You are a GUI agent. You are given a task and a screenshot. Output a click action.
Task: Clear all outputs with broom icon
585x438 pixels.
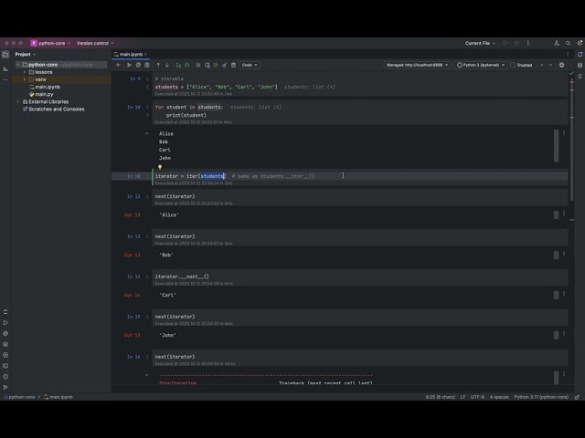pos(225,65)
